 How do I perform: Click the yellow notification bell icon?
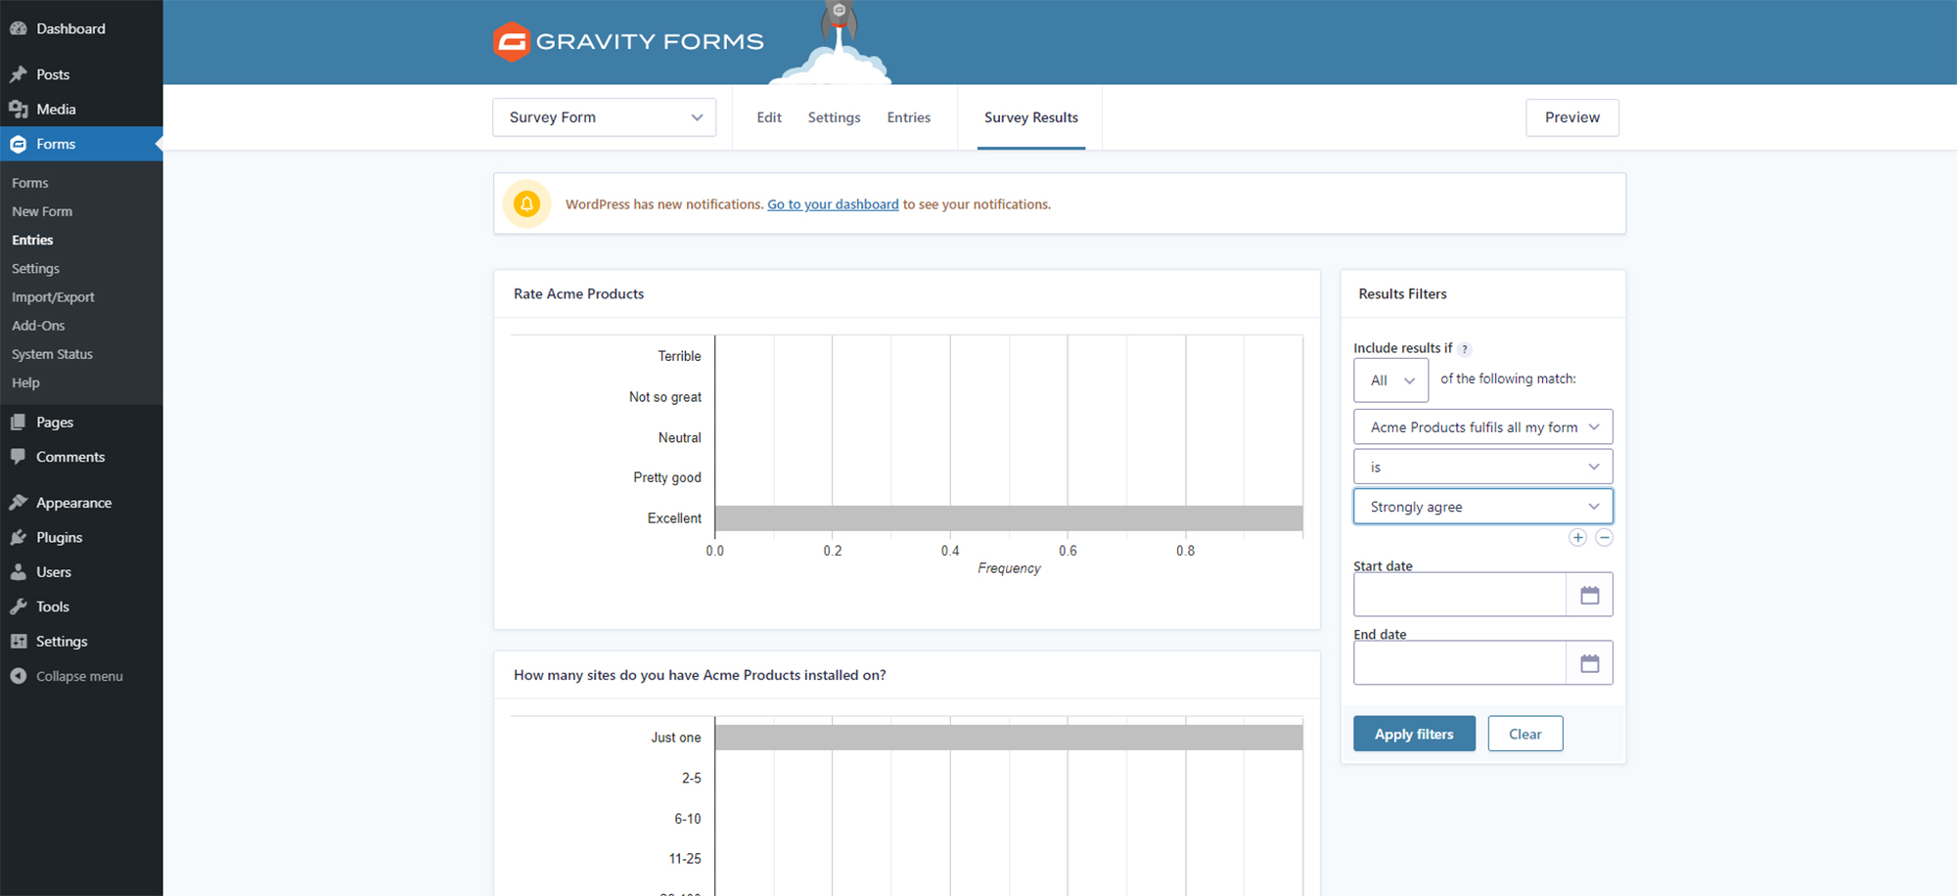[x=526, y=203]
